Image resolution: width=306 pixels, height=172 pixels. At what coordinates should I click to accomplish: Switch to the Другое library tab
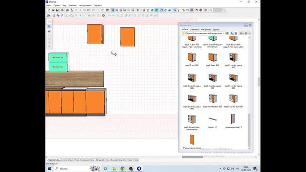pyautogui.click(x=216, y=30)
